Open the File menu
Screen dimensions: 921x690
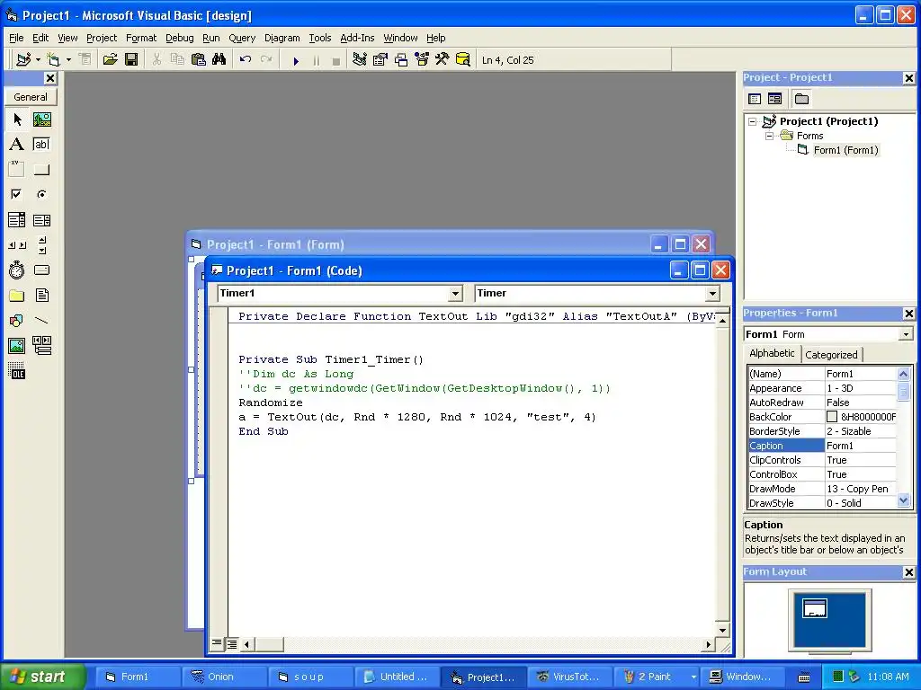16,38
